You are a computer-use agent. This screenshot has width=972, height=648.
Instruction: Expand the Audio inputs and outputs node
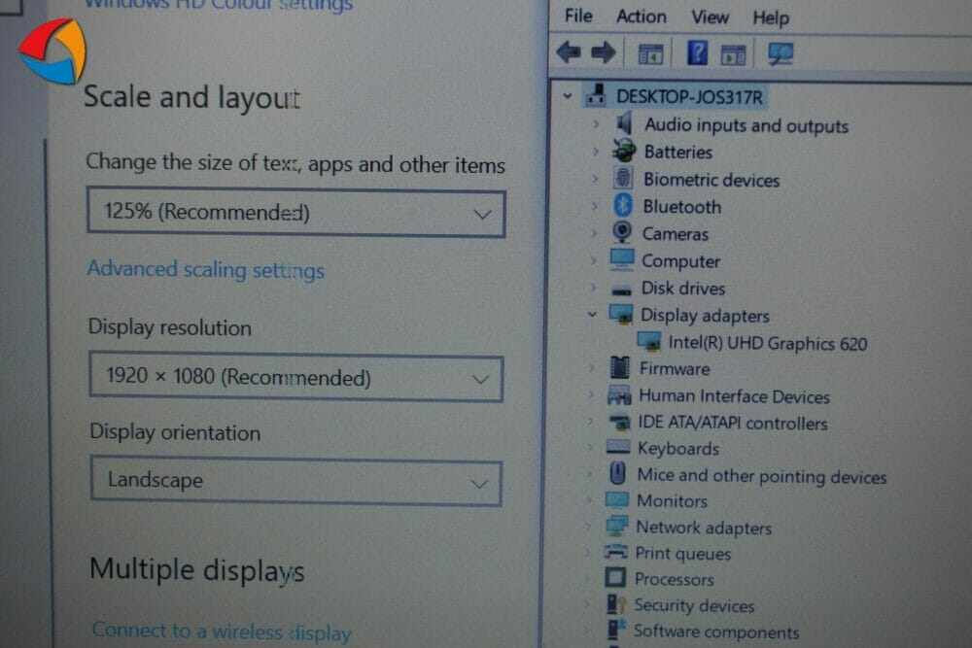[597, 124]
